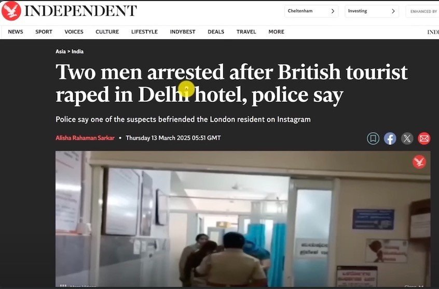Open the VOICES section
Image resolution: width=439 pixels, height=289 pixels.
pyautogui.click(x=74, y=32)
